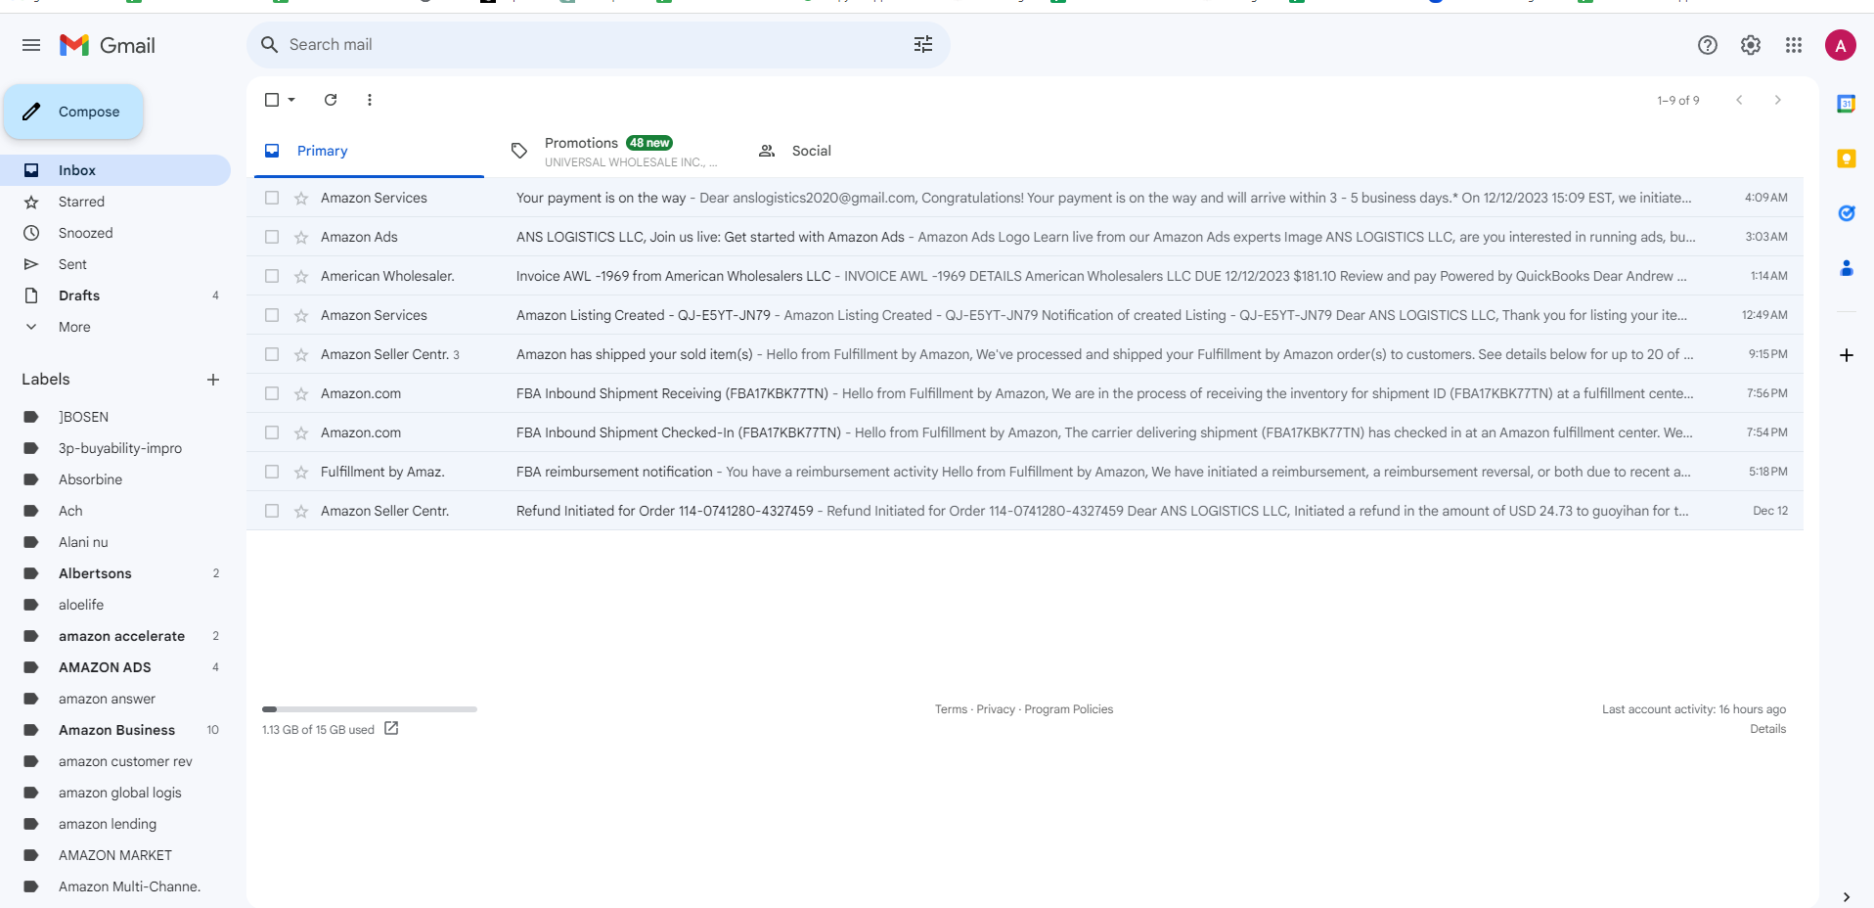Screen dimensions: 1874x908
Task: Open the Inbox folder
Action: (115, 170)
